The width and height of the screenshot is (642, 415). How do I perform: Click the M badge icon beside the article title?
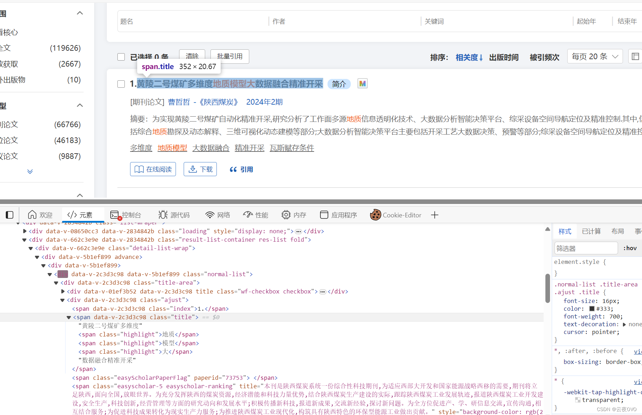click(362, 84)
